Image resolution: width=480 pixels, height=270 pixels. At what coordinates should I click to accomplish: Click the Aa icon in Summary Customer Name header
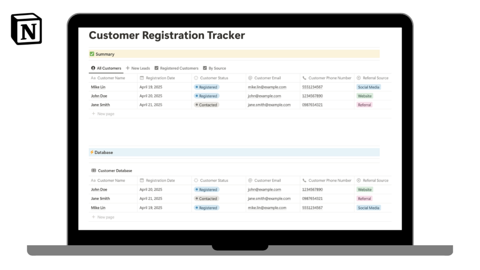click(93, 78)
